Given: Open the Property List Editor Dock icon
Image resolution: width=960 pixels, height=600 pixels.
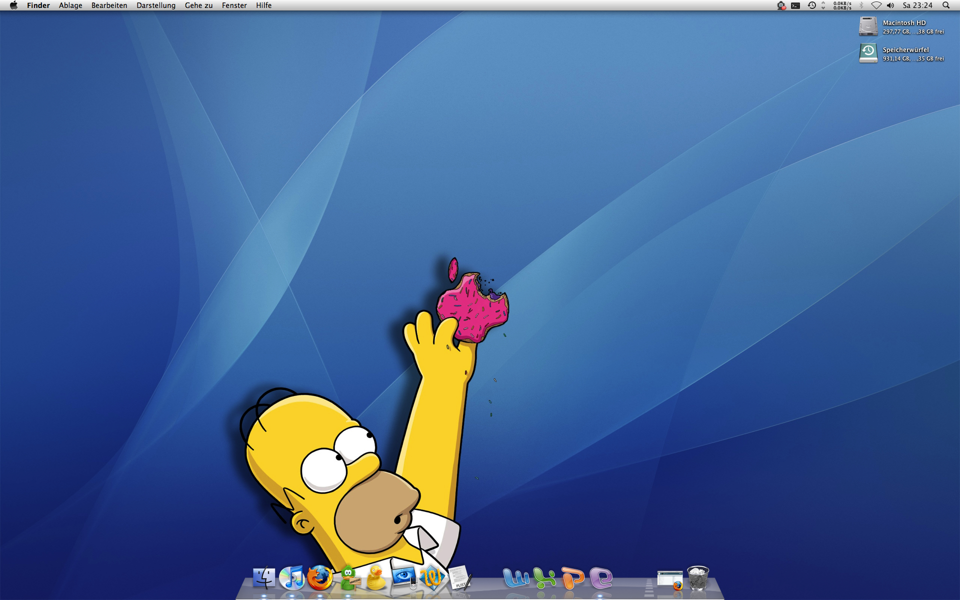Looking at the screenshot, I should click(460, 578).
